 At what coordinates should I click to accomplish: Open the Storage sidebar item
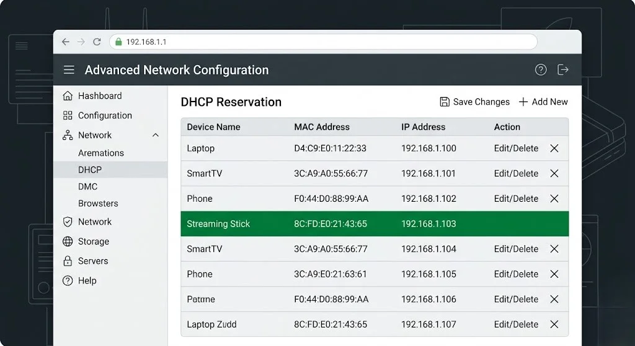[94, 241]
